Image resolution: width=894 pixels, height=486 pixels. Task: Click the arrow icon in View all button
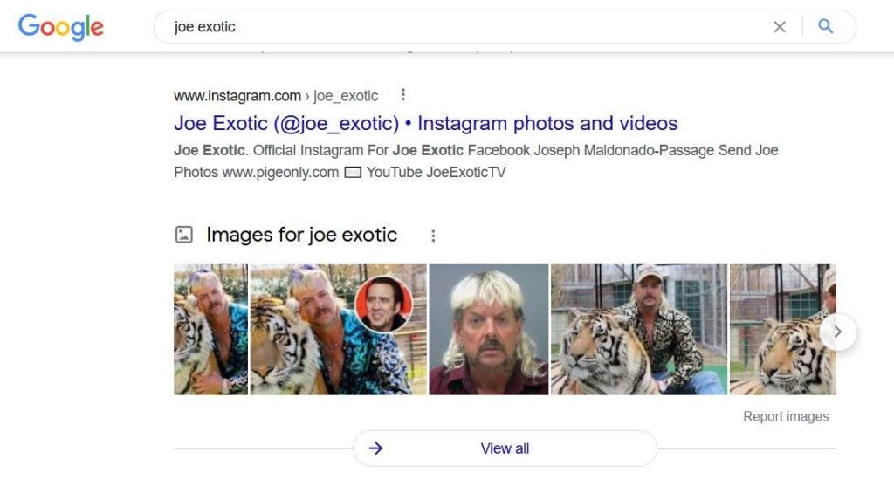[375, 448]
